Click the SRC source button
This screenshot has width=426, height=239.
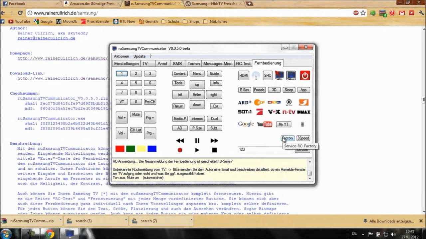268,75
